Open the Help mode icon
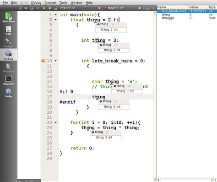 [x=8, y=93]
